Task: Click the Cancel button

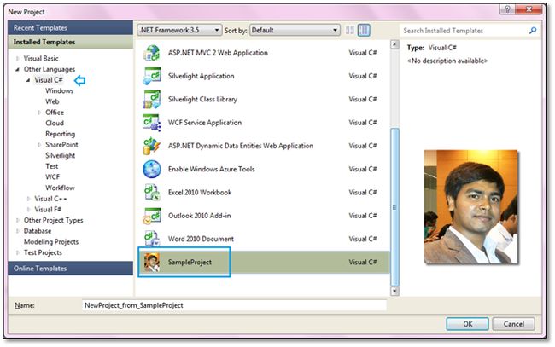Action: tap(513, 324)
